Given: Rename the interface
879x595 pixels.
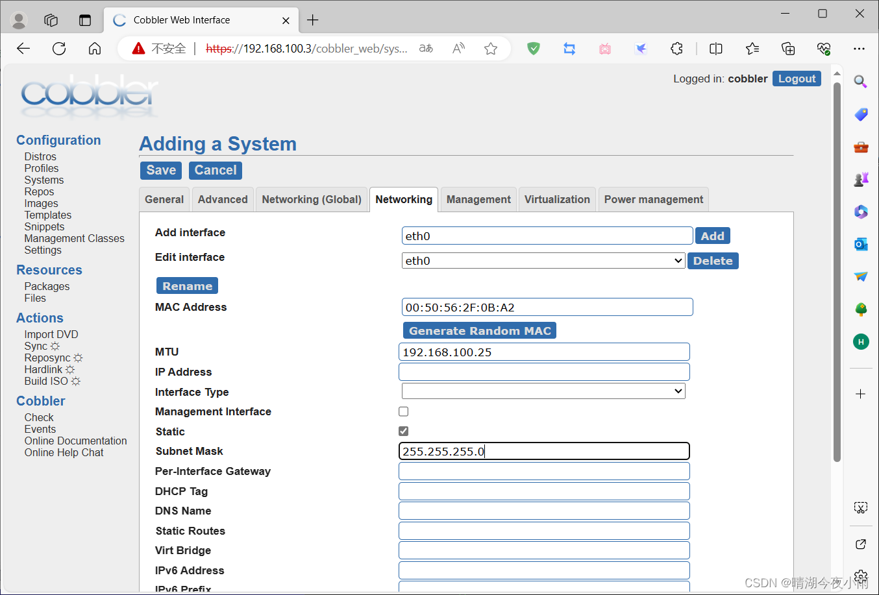Looking at the screenshot, I should [x=187, y=286].
